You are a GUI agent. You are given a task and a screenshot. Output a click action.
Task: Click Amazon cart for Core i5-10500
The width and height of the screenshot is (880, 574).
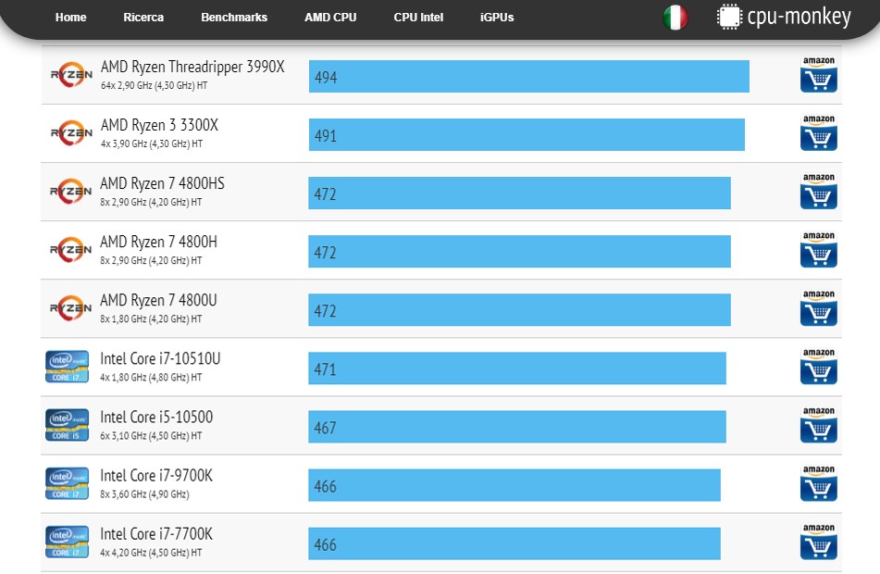click(819, 425)
